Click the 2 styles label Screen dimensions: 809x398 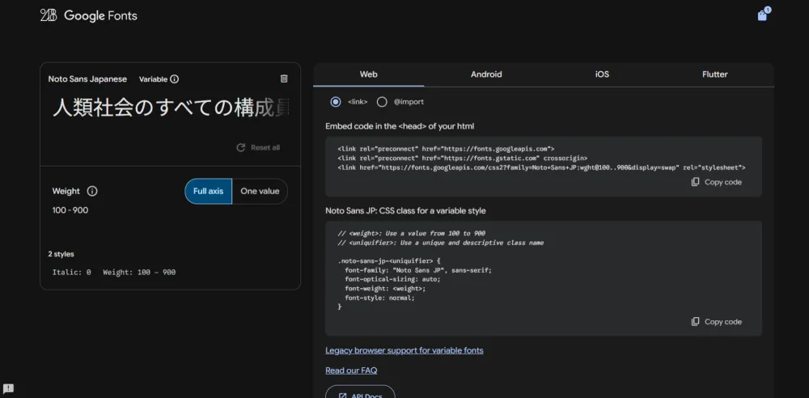point(61,254)
